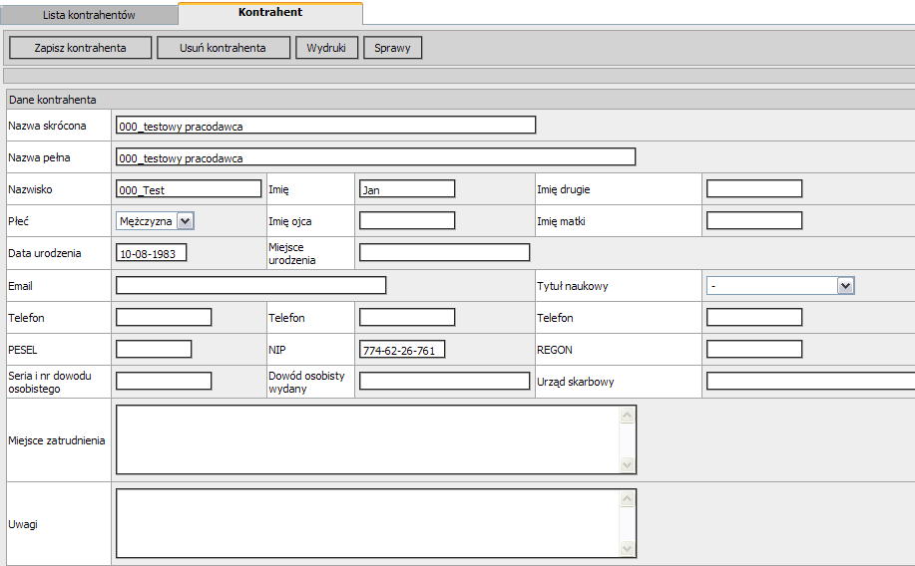Click the Urząd skarbowy label
Image resolution: width=915 pixels, height=566 pixels.
click(576, 382)
